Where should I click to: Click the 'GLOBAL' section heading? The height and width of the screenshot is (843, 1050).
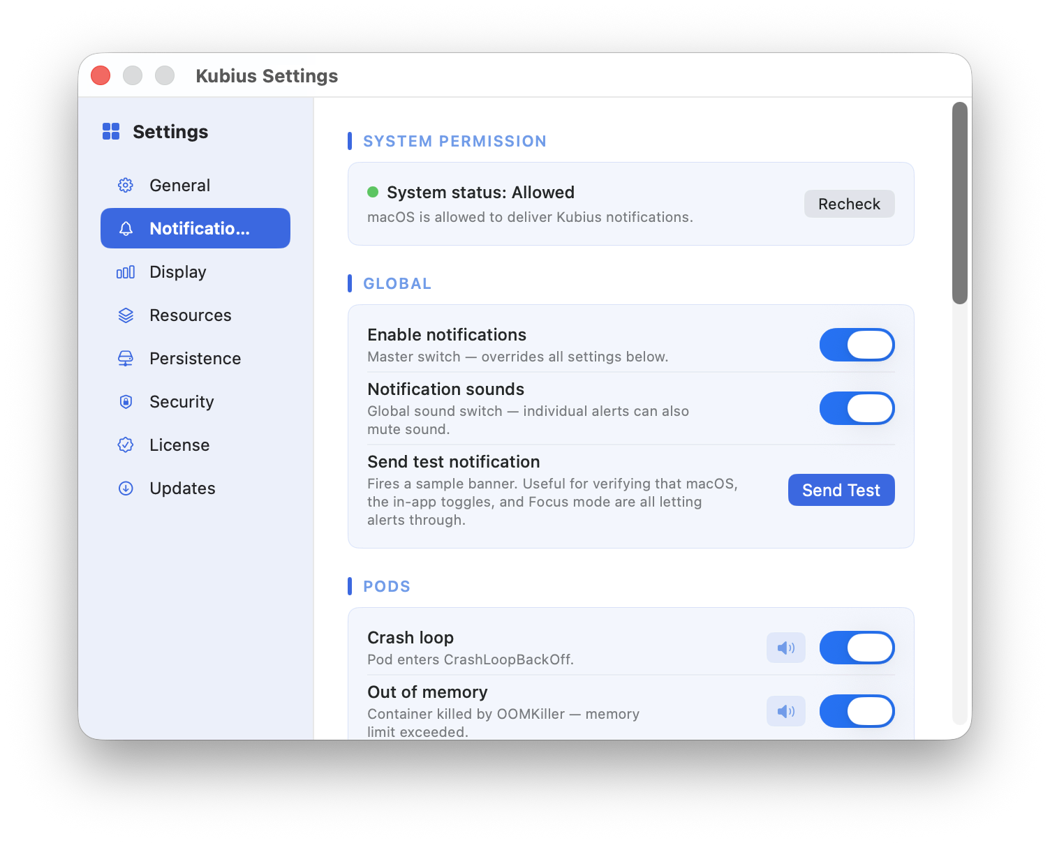click(x=397, y=283)
